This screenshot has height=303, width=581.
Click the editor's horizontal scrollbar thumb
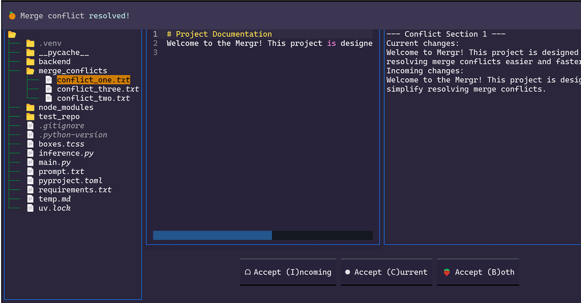(x=212, y=236)
